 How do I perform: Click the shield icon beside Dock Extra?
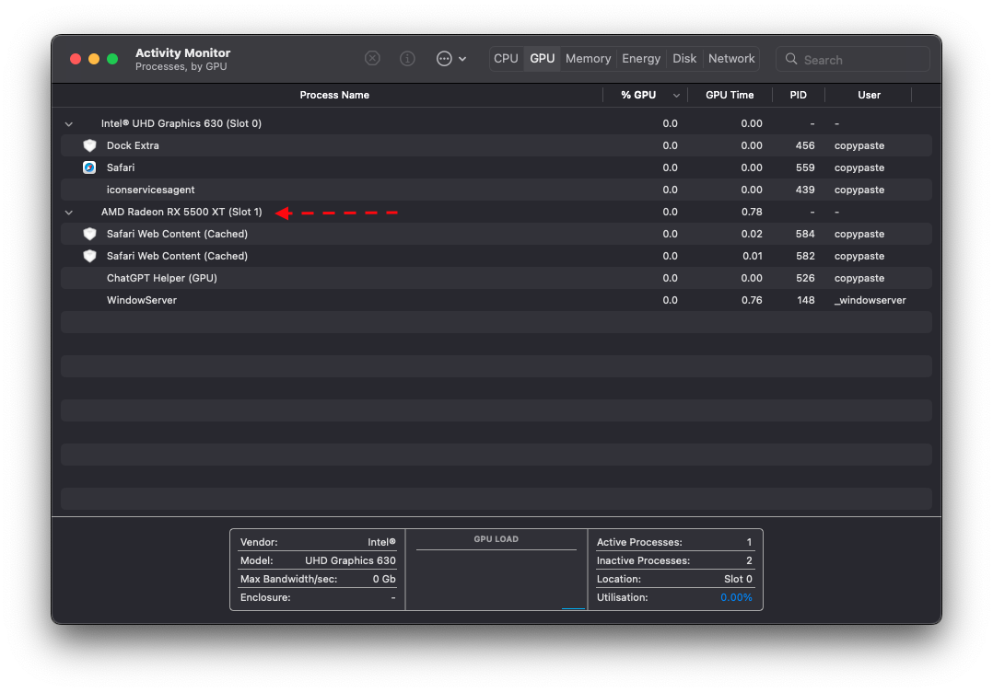tap(89, 145)
